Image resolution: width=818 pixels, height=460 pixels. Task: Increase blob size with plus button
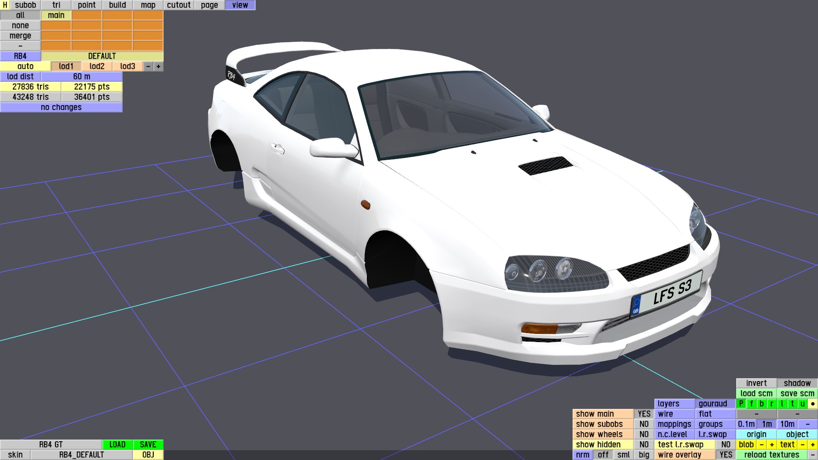pyautogui.click(x=772, y=444)
